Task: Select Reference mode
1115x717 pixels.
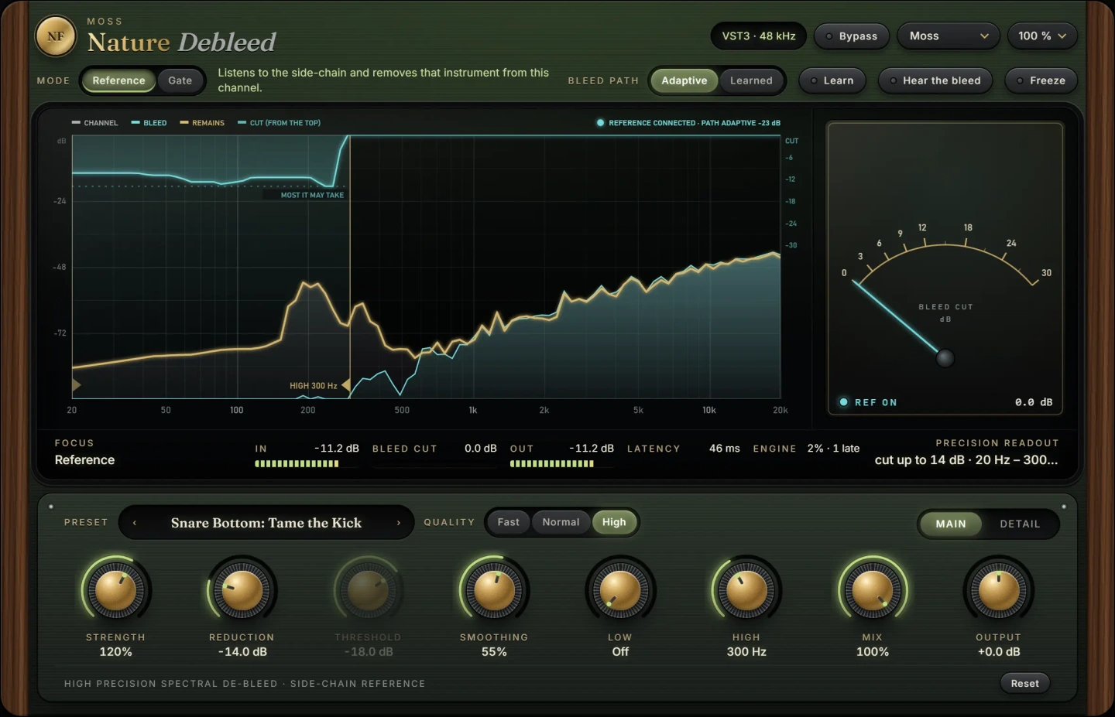Action: (118, 80)
